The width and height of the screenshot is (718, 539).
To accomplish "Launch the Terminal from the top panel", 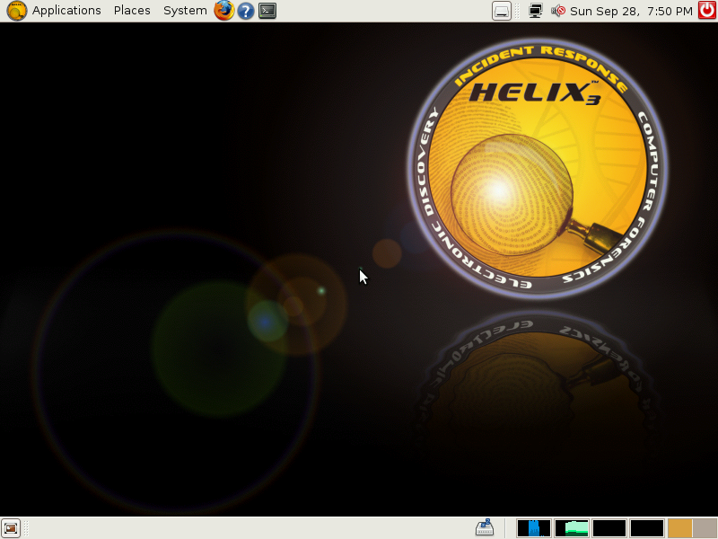I will coord(267,11).
